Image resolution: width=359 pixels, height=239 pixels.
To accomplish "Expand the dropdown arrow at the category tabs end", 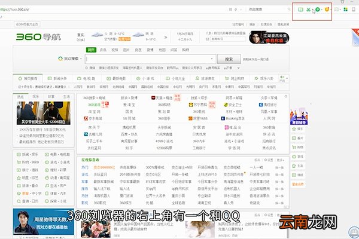I will click(x=287, y=78).
